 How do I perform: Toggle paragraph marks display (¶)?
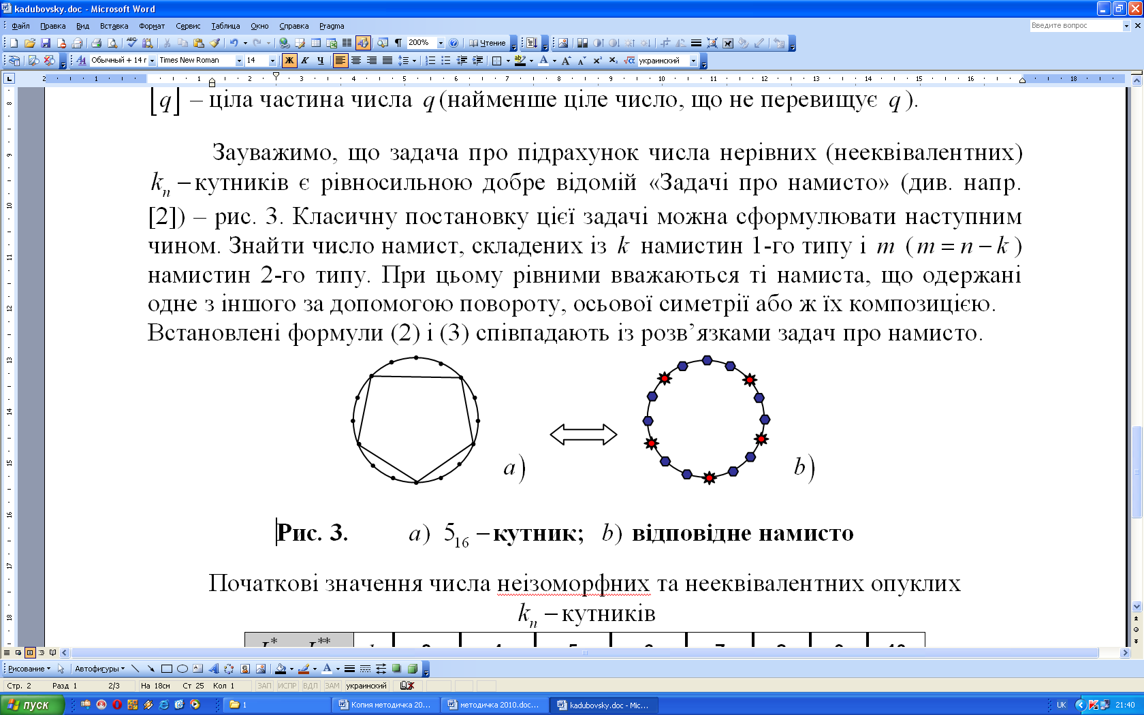tap(398, 43)
